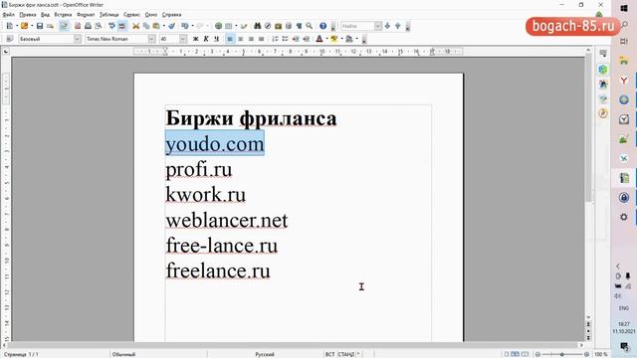Click the Print icon

[x=88, y=26]
